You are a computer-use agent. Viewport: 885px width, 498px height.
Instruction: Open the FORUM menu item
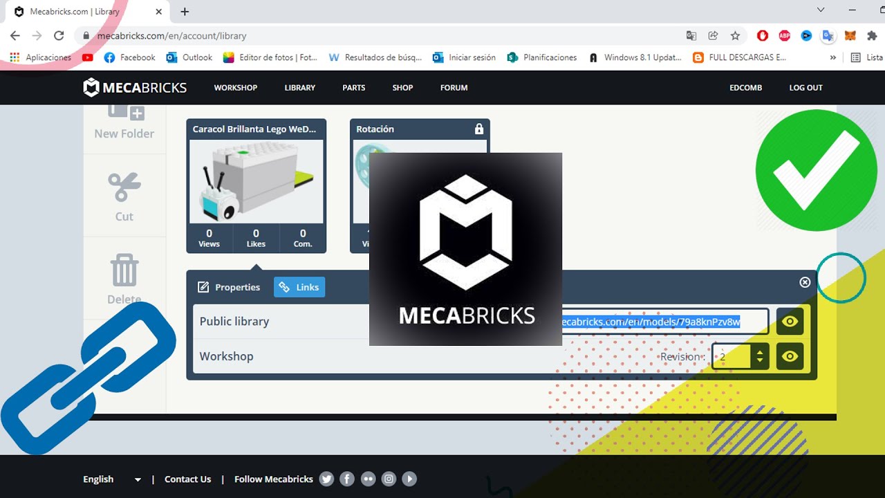click(x=454, y=88)
